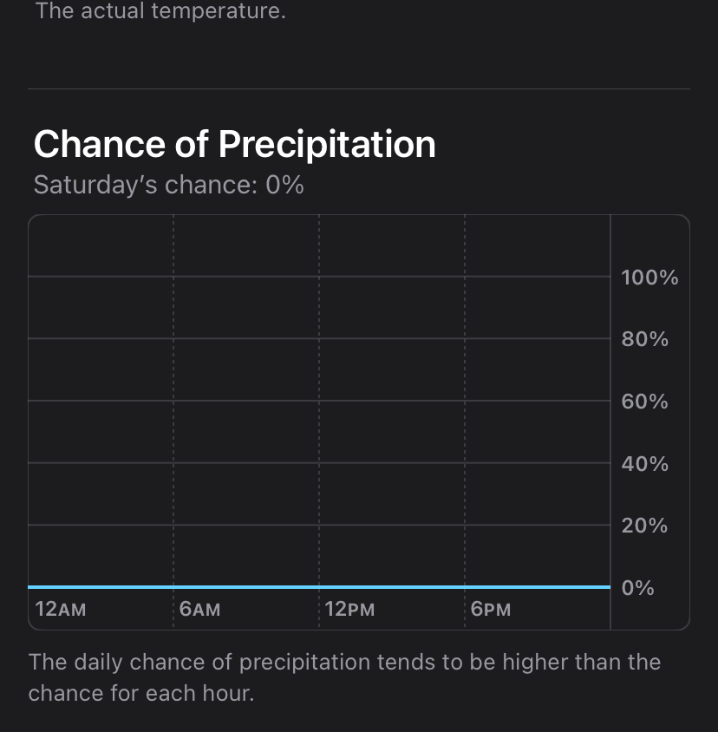
Task: Tap the 100% axis label
Action: (649, 278)
